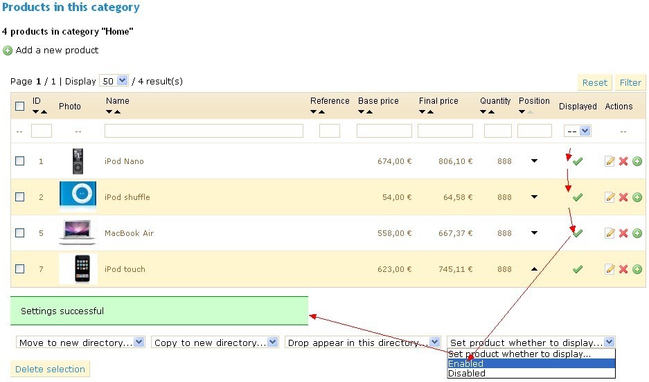
Task: Click the Reset filter button
Action: (x=595, y=82)
